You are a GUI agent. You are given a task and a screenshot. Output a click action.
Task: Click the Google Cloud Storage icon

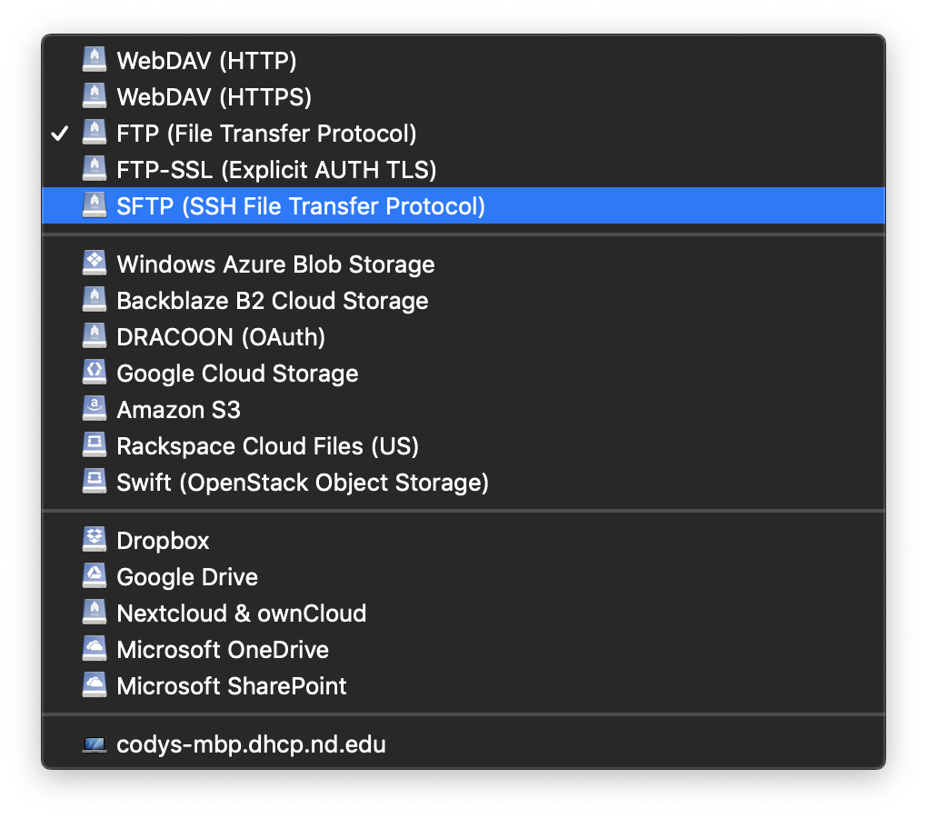[x=95, y=373]
